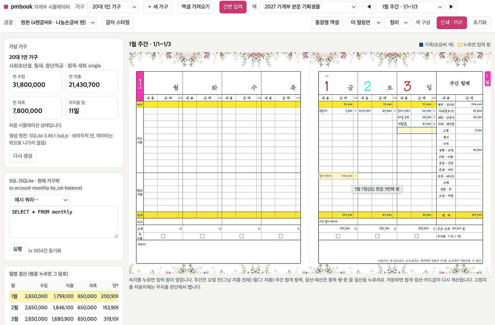The height and width of the screenshot is (325, 495).
Task: Open the 컬러 print mode dropdown
Action: (x=397, y=22)
